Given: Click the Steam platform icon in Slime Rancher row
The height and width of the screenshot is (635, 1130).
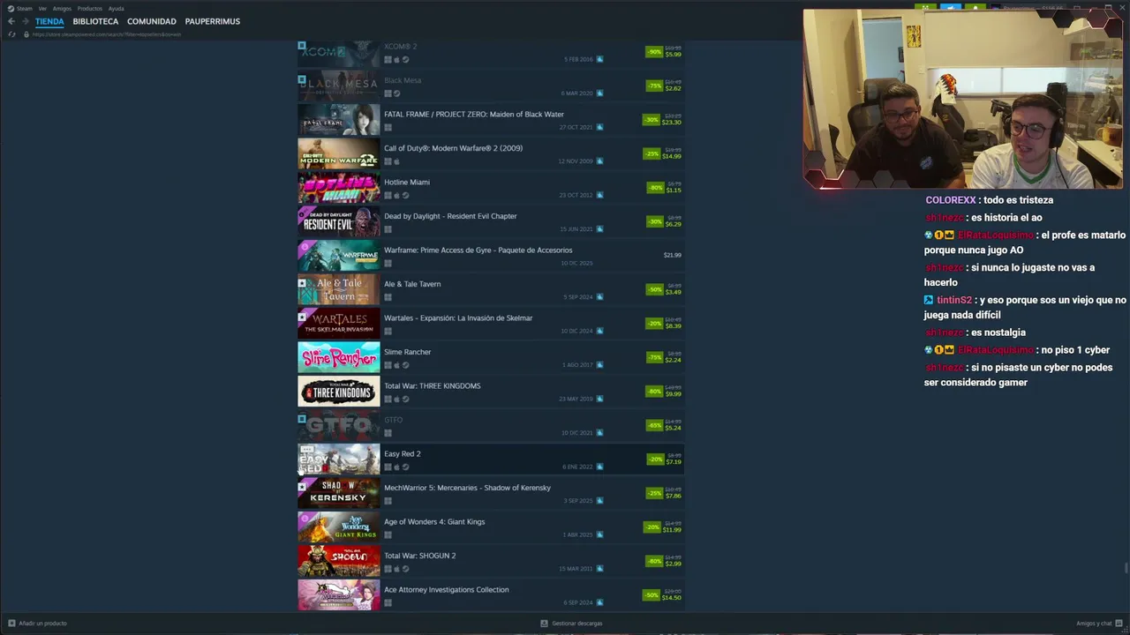Looking at the screenshot, I should [405, 365].
